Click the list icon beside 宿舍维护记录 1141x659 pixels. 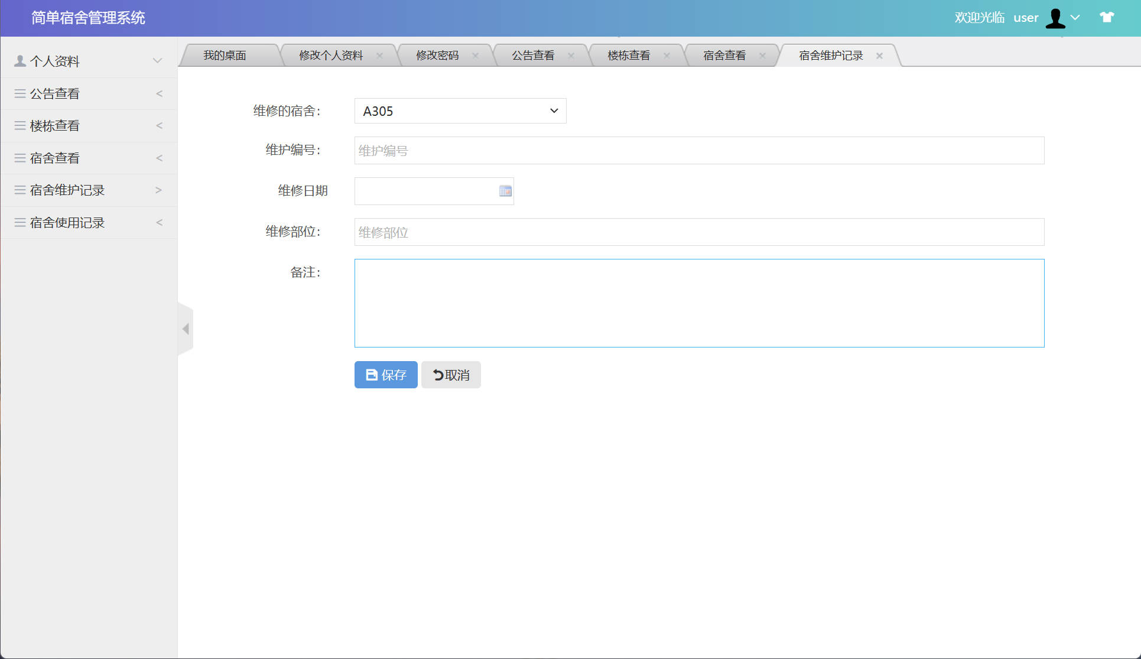[x=18, y=190]
